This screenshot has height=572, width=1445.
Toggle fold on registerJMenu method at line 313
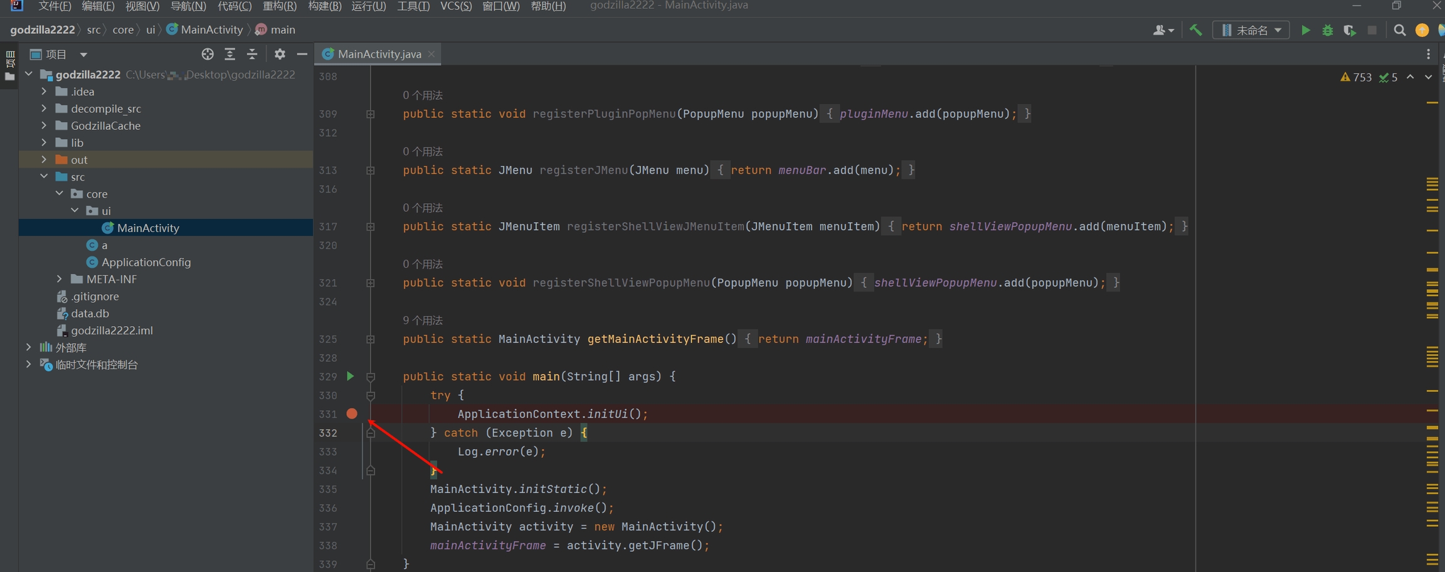(371, 171)
